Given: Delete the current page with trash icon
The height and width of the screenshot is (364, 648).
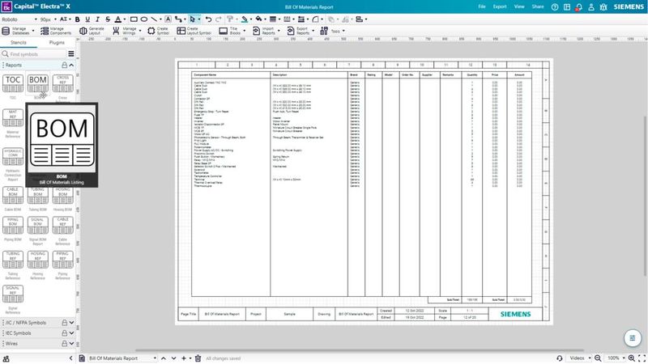Looking at the screenshot, I should [198, 358].
